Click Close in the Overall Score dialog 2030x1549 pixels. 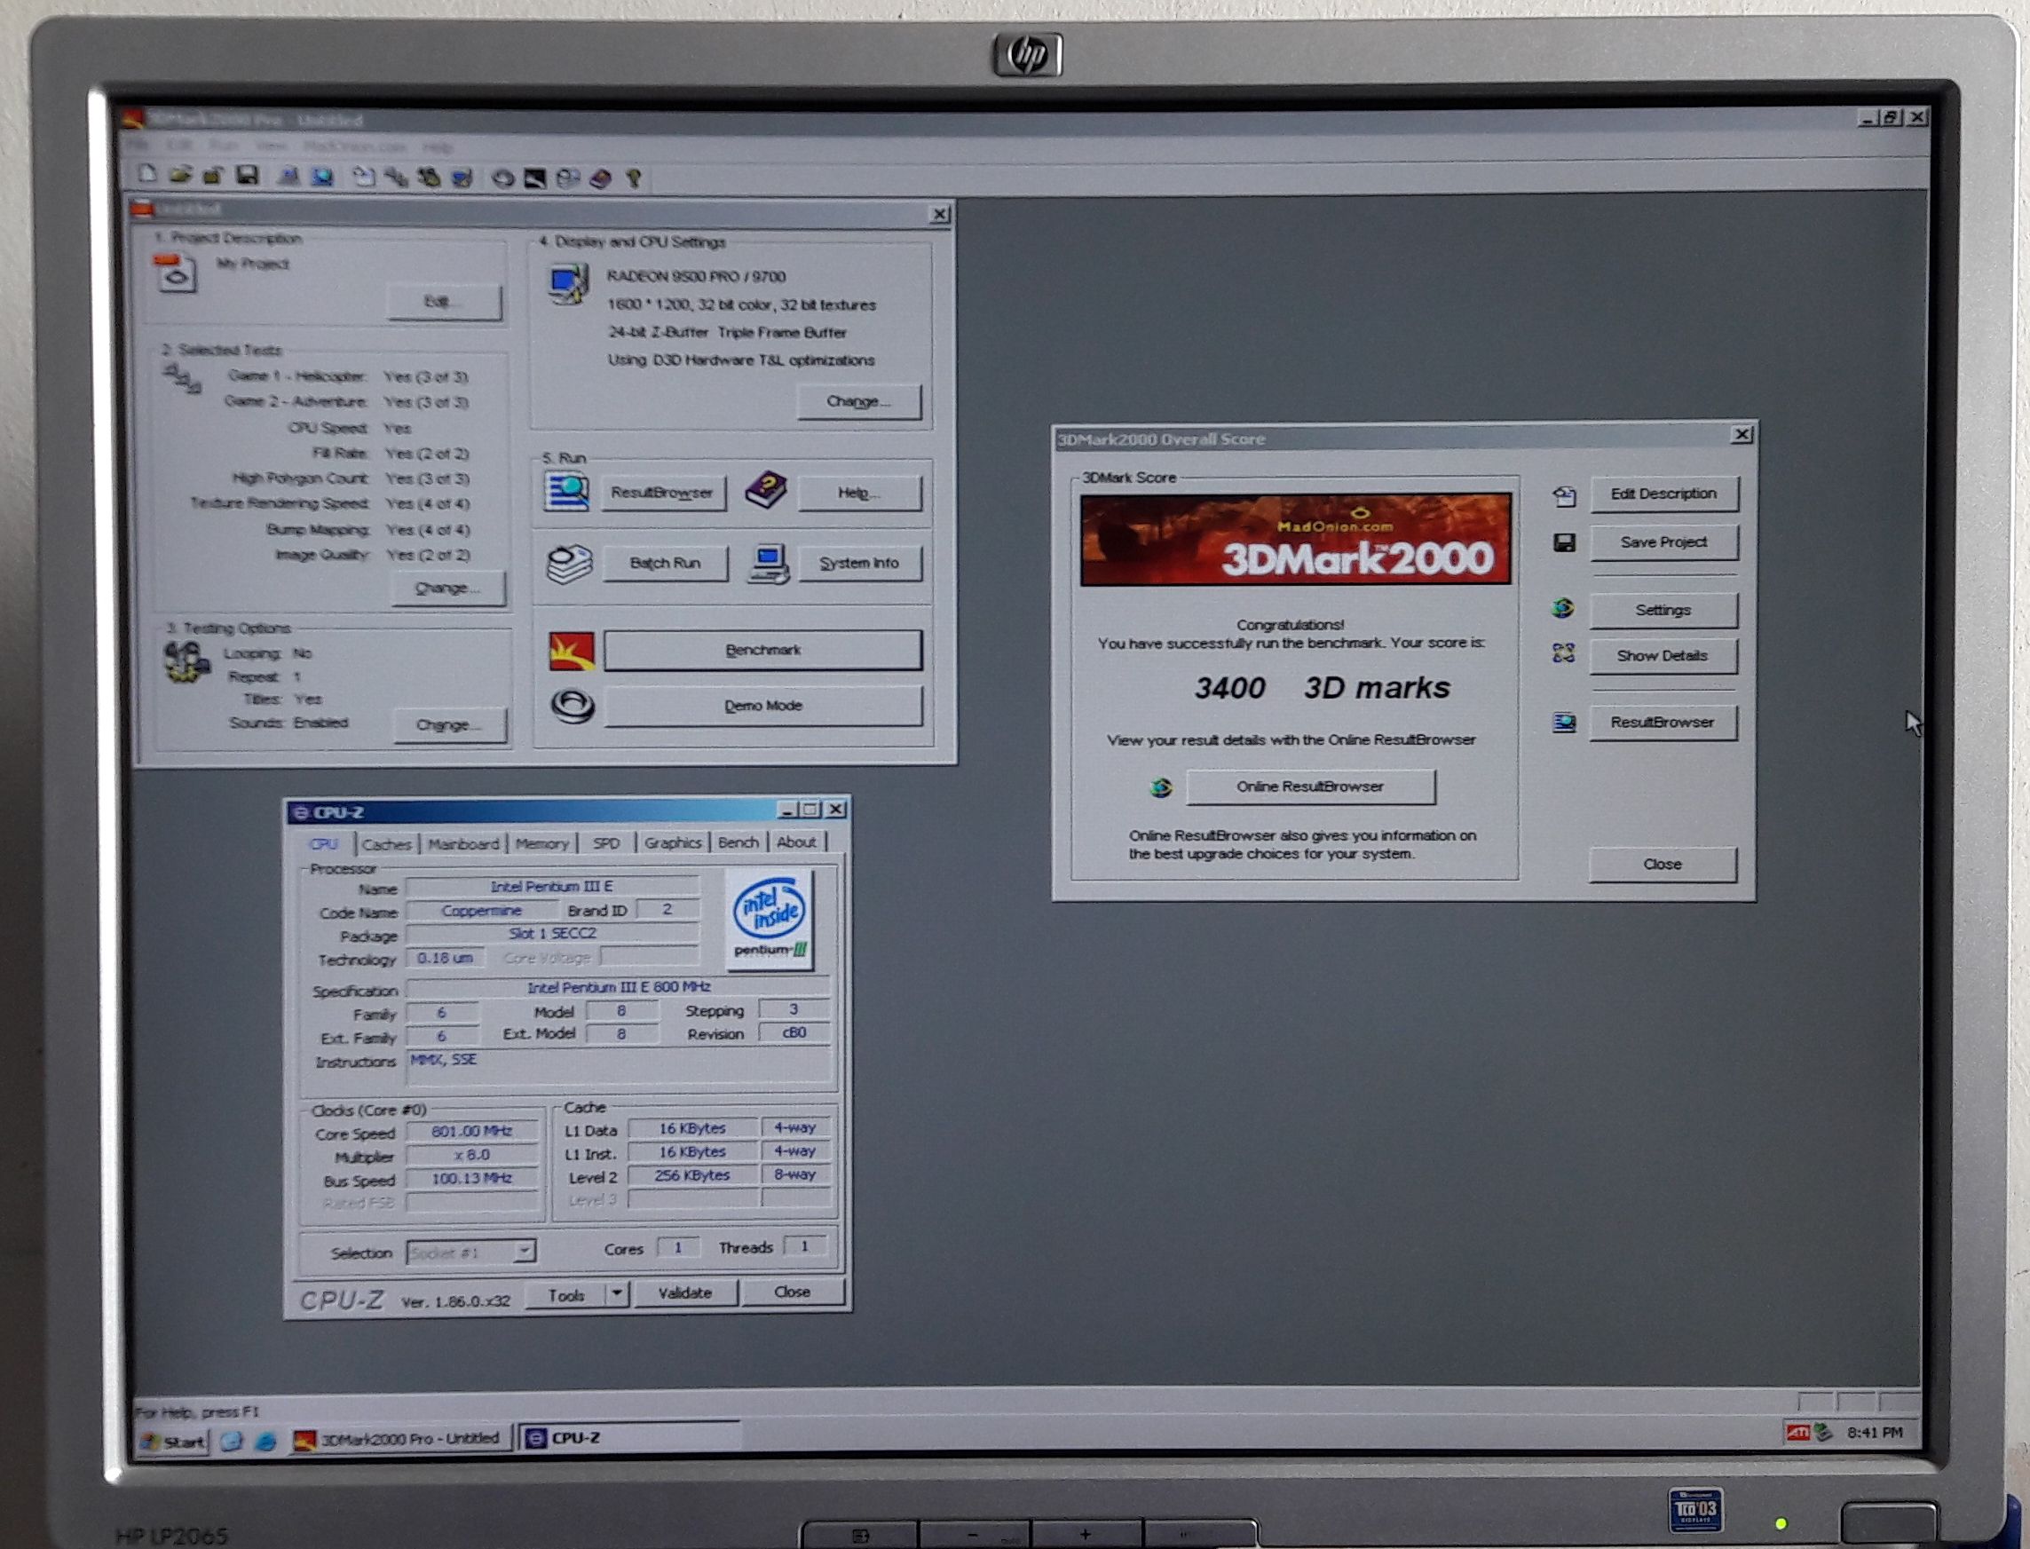pyautogui.click(x=1663, y=865)
